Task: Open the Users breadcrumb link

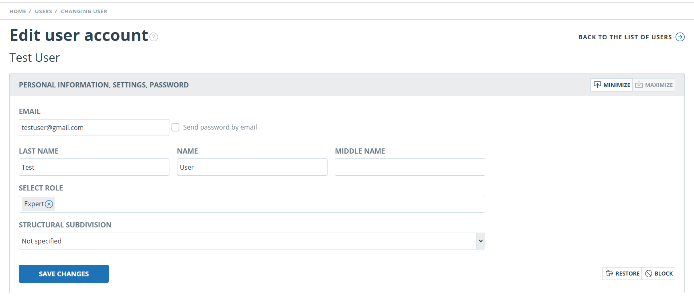Action: (43, 11)
